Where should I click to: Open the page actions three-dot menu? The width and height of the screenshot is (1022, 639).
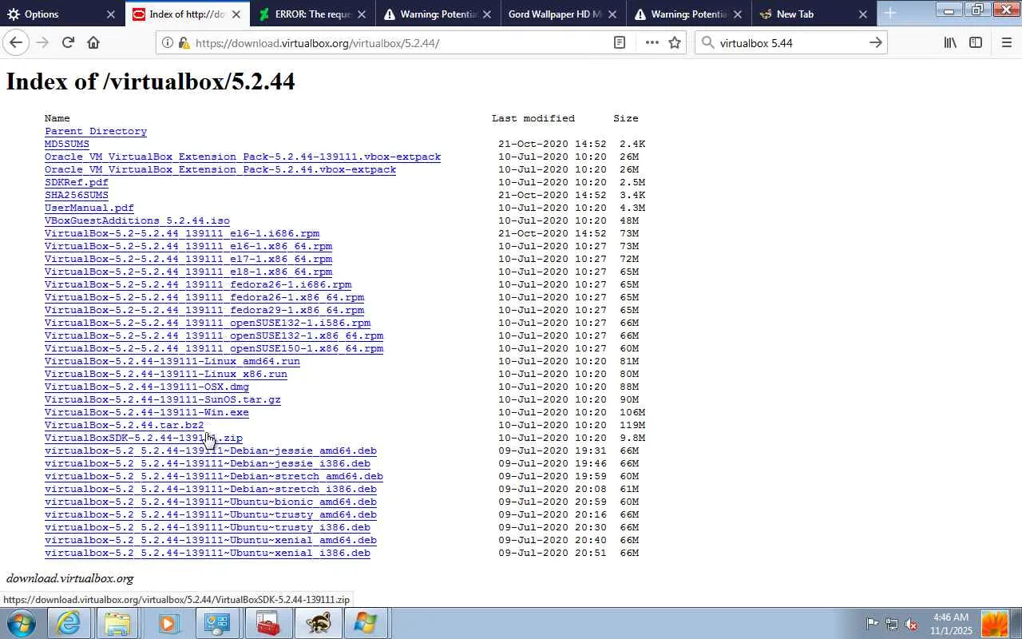[x=652, y=43]
